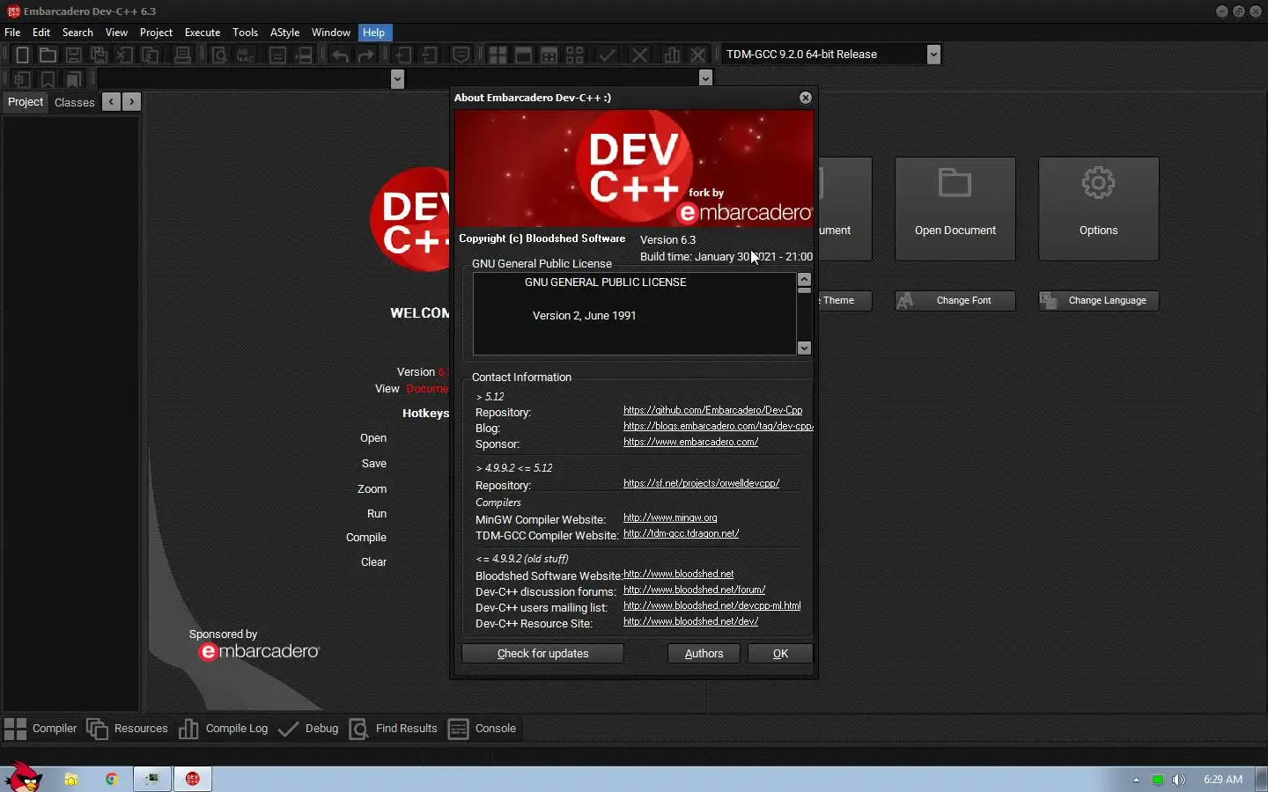
Task: Click the Change Font button
Action: click(955, 301)
